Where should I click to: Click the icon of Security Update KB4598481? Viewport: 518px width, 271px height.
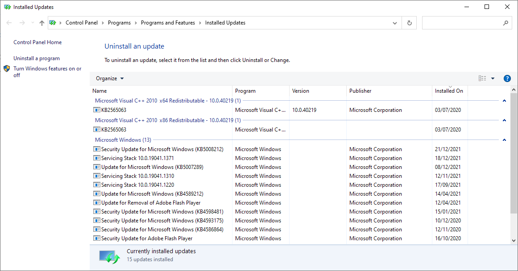(97, 212)
